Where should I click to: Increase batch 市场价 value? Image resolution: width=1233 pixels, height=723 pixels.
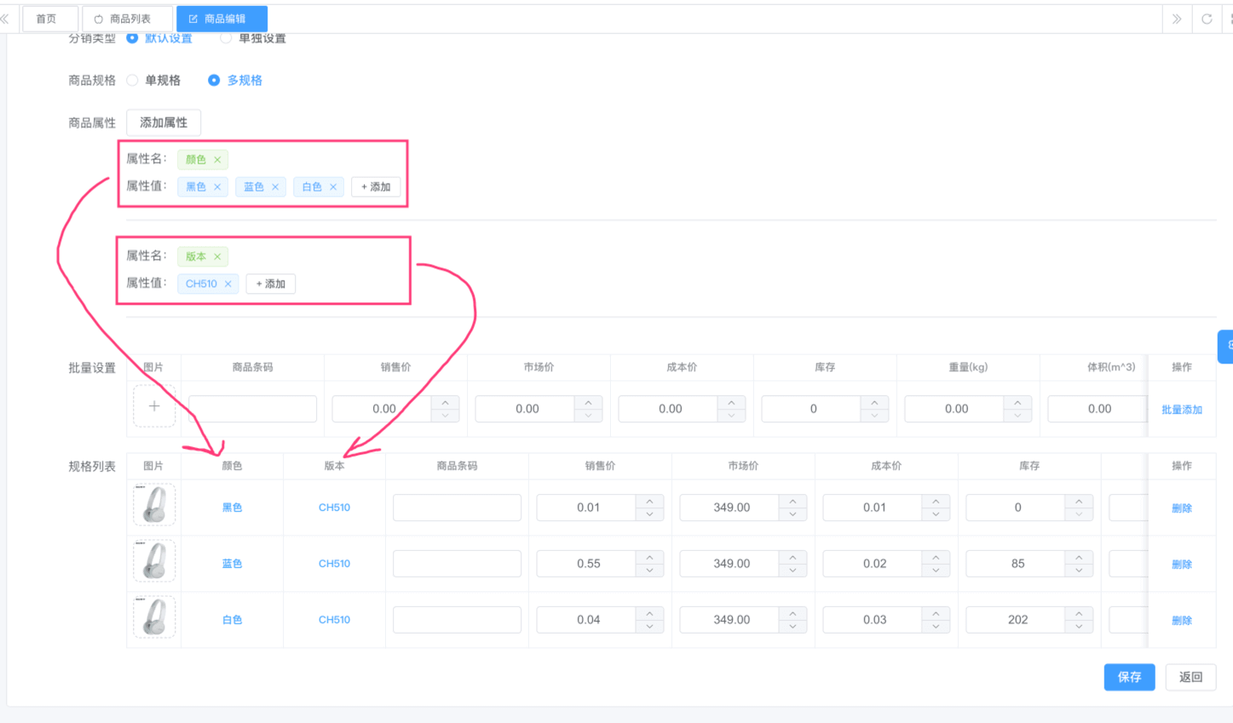point(589,403)
